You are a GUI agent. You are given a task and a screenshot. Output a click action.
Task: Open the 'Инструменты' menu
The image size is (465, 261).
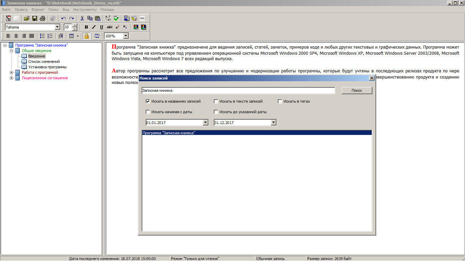pyautogui.click(x=85, y=10)
